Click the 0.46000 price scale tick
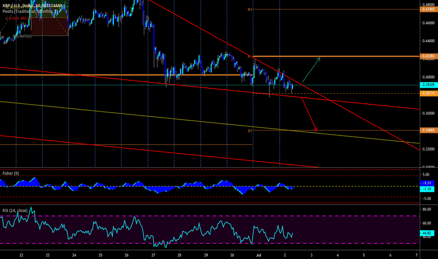The width and height of the screenshot is (438, 259). [x=429, y=23]
